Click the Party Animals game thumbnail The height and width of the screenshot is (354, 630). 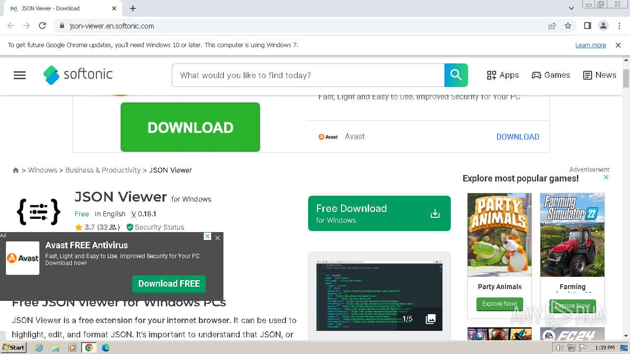[x=499, y=235]
